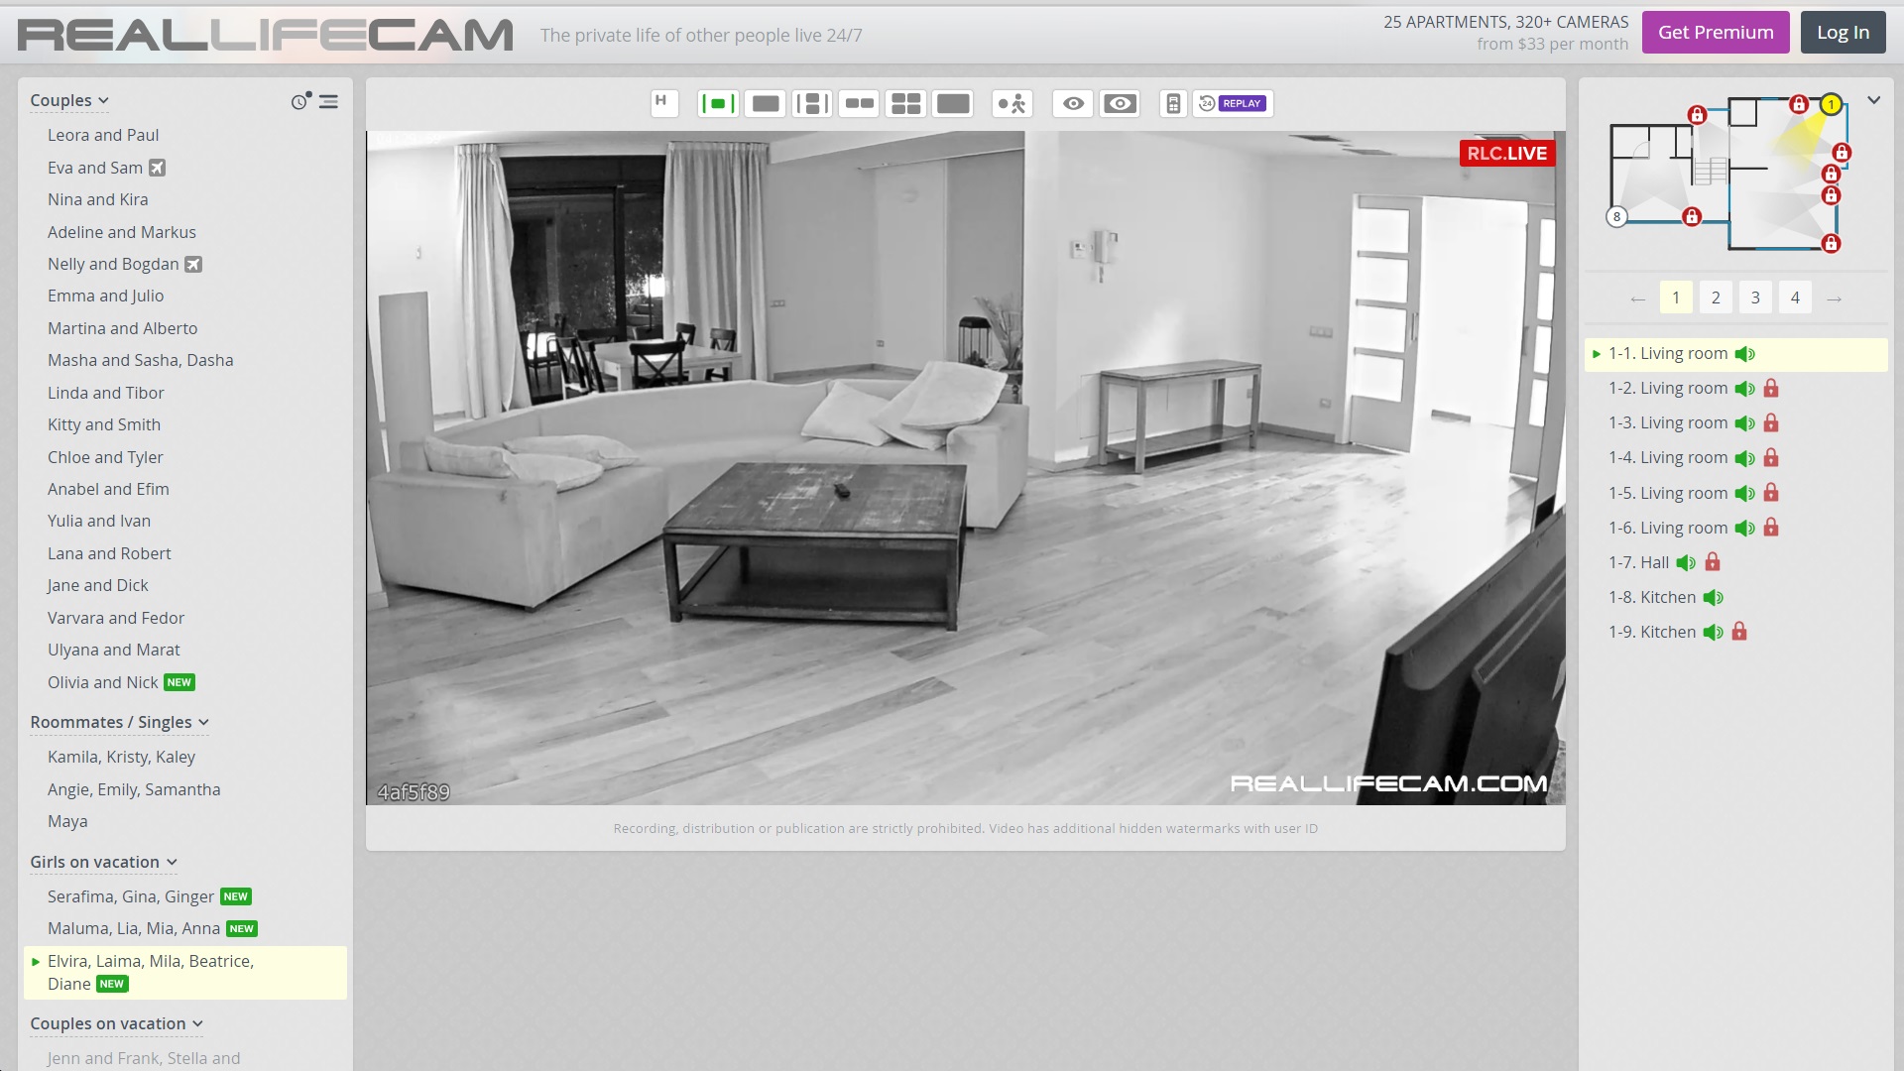Click lock icon on 1-2. Living room
1904x1071 pixels.
[1771, 389]
